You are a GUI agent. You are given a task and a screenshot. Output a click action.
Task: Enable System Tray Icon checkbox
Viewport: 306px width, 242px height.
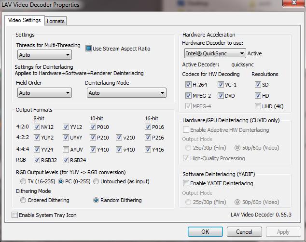coord(14,215)
